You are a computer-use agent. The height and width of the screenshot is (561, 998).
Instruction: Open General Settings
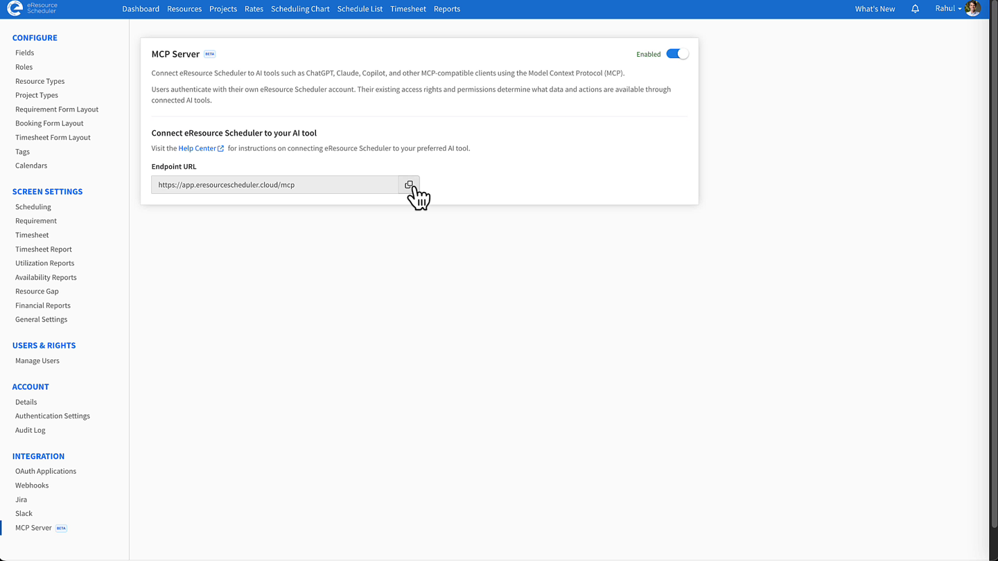pos(42,319)
